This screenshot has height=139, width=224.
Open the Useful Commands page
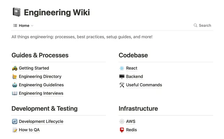[x=144, y=85]
